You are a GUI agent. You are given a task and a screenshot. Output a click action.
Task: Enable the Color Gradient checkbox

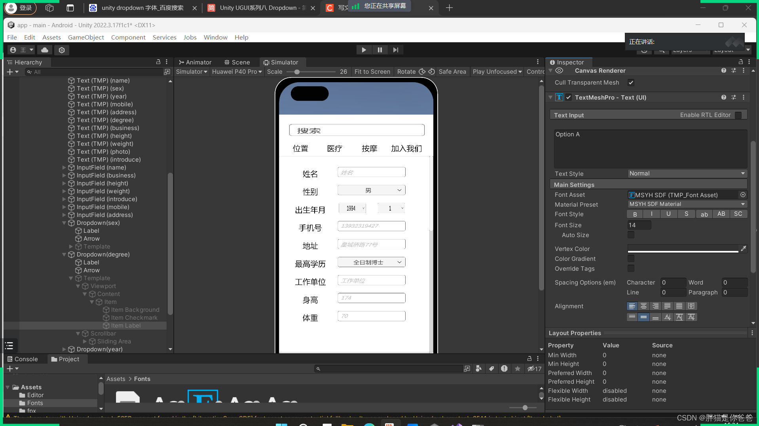[x=631, y=258]
